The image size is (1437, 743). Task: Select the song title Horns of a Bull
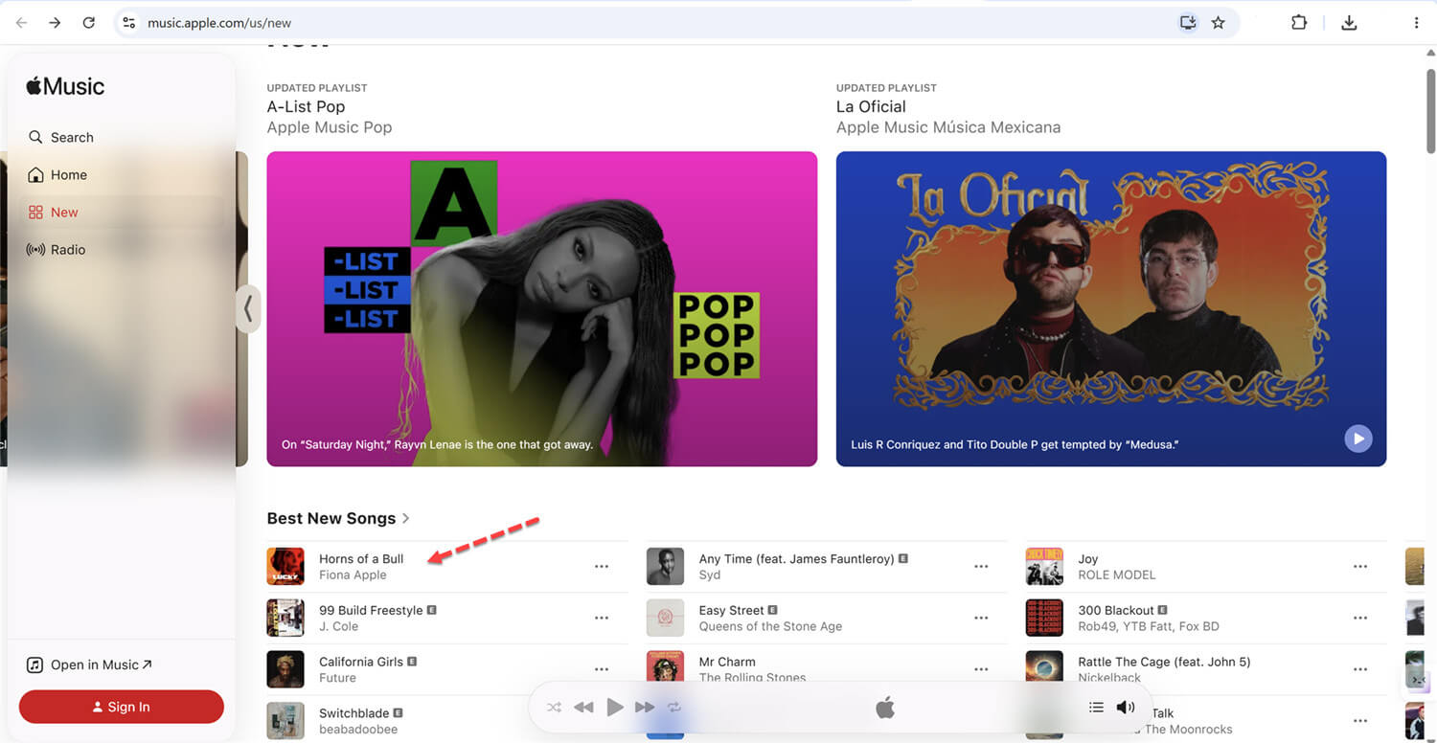click(361, 558)
